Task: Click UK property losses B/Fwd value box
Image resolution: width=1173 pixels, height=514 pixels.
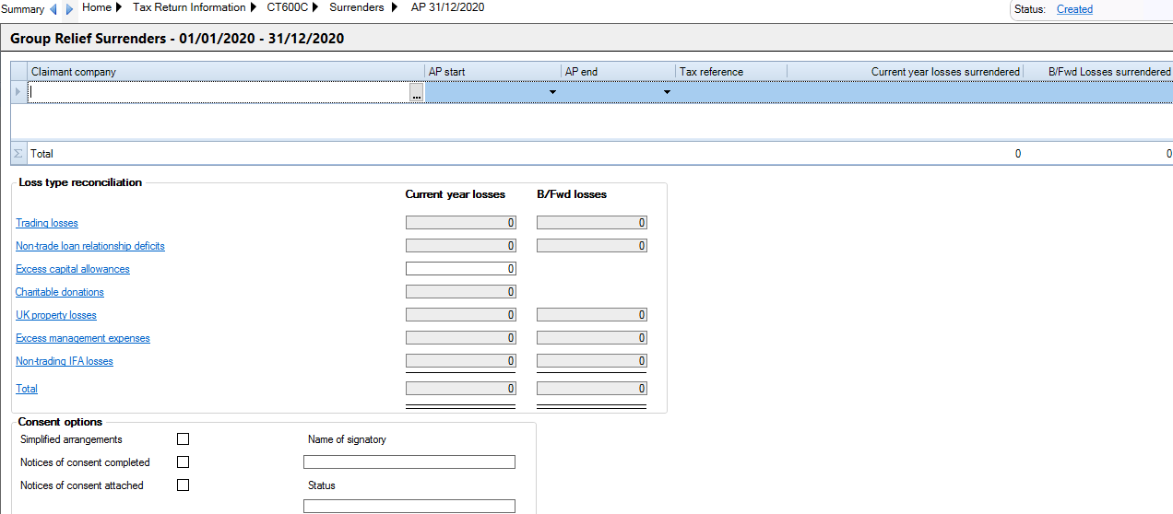Action: tap(592, 315)
